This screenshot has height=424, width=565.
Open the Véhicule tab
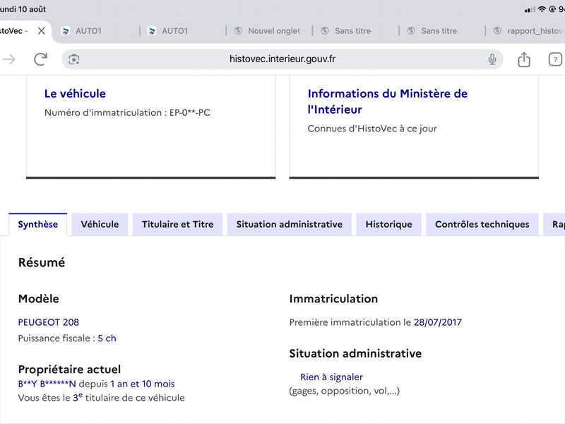point(100,224)
